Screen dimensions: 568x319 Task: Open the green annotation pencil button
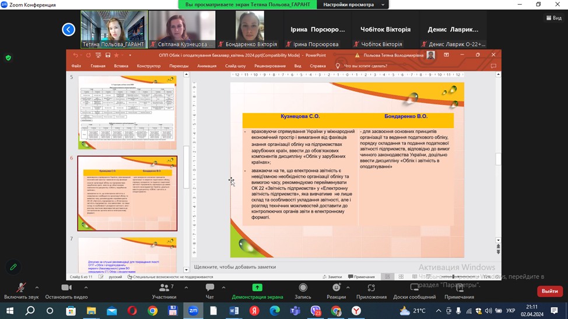(13, 267)
